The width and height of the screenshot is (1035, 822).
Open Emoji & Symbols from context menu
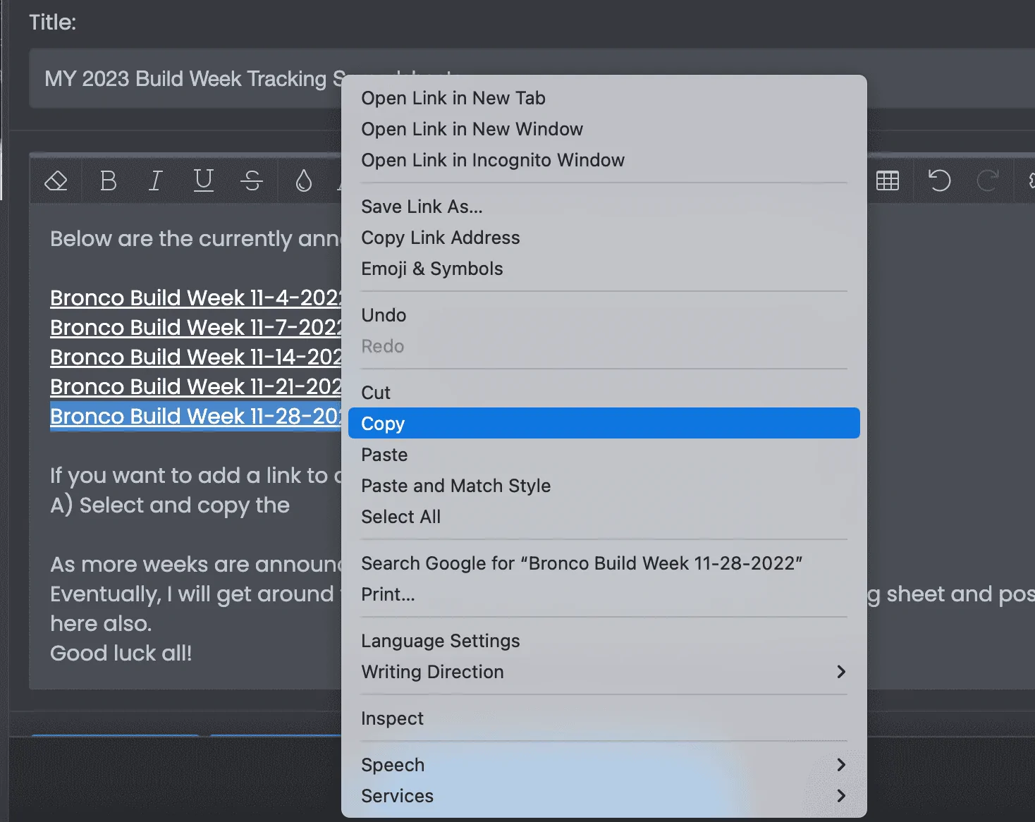604,269
